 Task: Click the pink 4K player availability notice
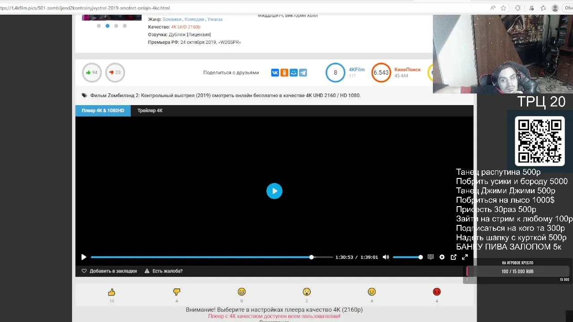click(x=274, y=316)
